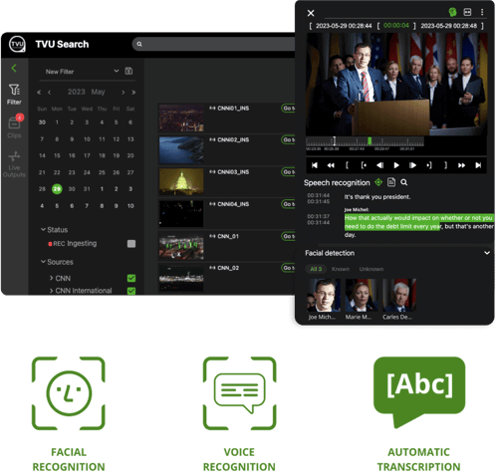Click the Go to button for CNNI01_INS
The width and height of the screenshot is (498, 475).
coord(288,109)
